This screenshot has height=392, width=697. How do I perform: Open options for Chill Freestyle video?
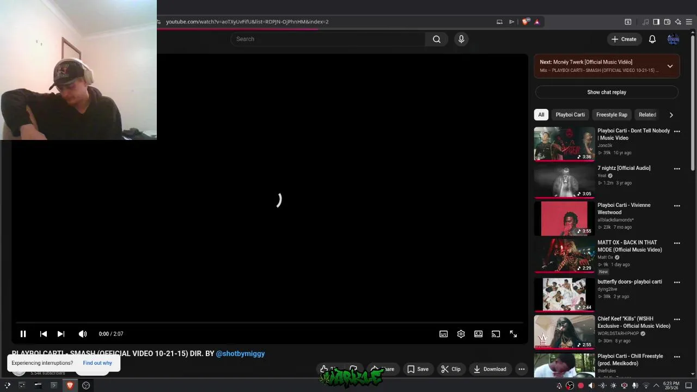coord(677,357)
